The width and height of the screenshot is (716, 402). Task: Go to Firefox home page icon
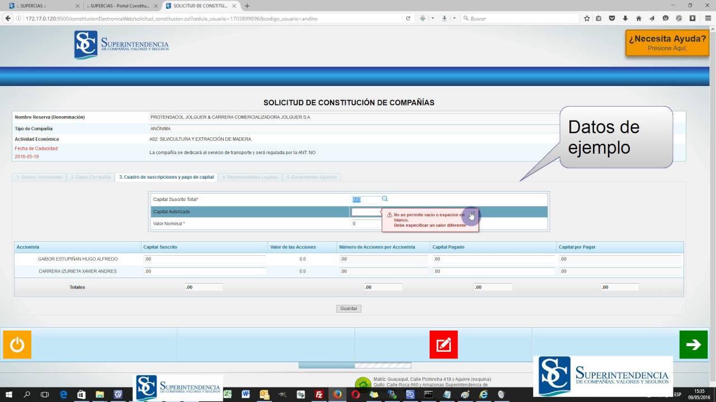point(638,18)
